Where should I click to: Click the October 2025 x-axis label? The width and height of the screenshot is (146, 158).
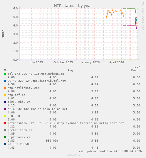coord(63,62)
